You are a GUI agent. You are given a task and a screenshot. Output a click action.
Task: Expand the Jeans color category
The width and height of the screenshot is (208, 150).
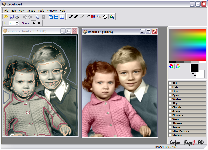pos(170,127)
